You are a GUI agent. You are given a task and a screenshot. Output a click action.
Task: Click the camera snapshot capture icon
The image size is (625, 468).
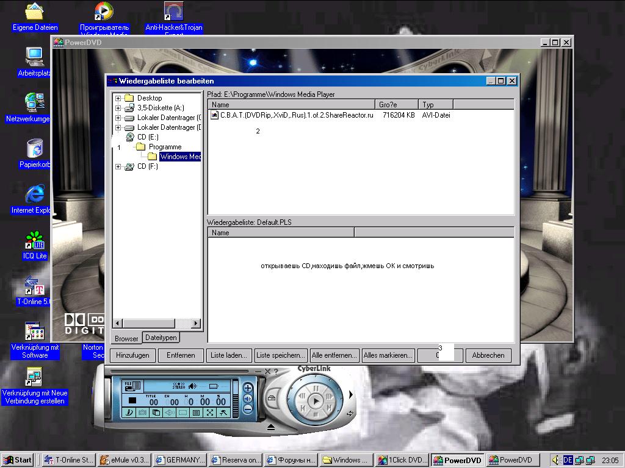coord(142,413)
